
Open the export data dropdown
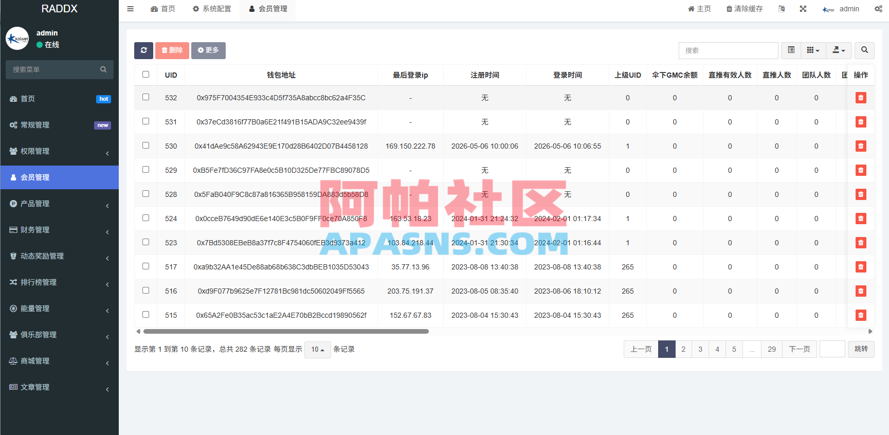[839, 50]
